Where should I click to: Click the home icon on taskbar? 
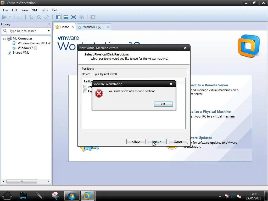pos(7,196)
